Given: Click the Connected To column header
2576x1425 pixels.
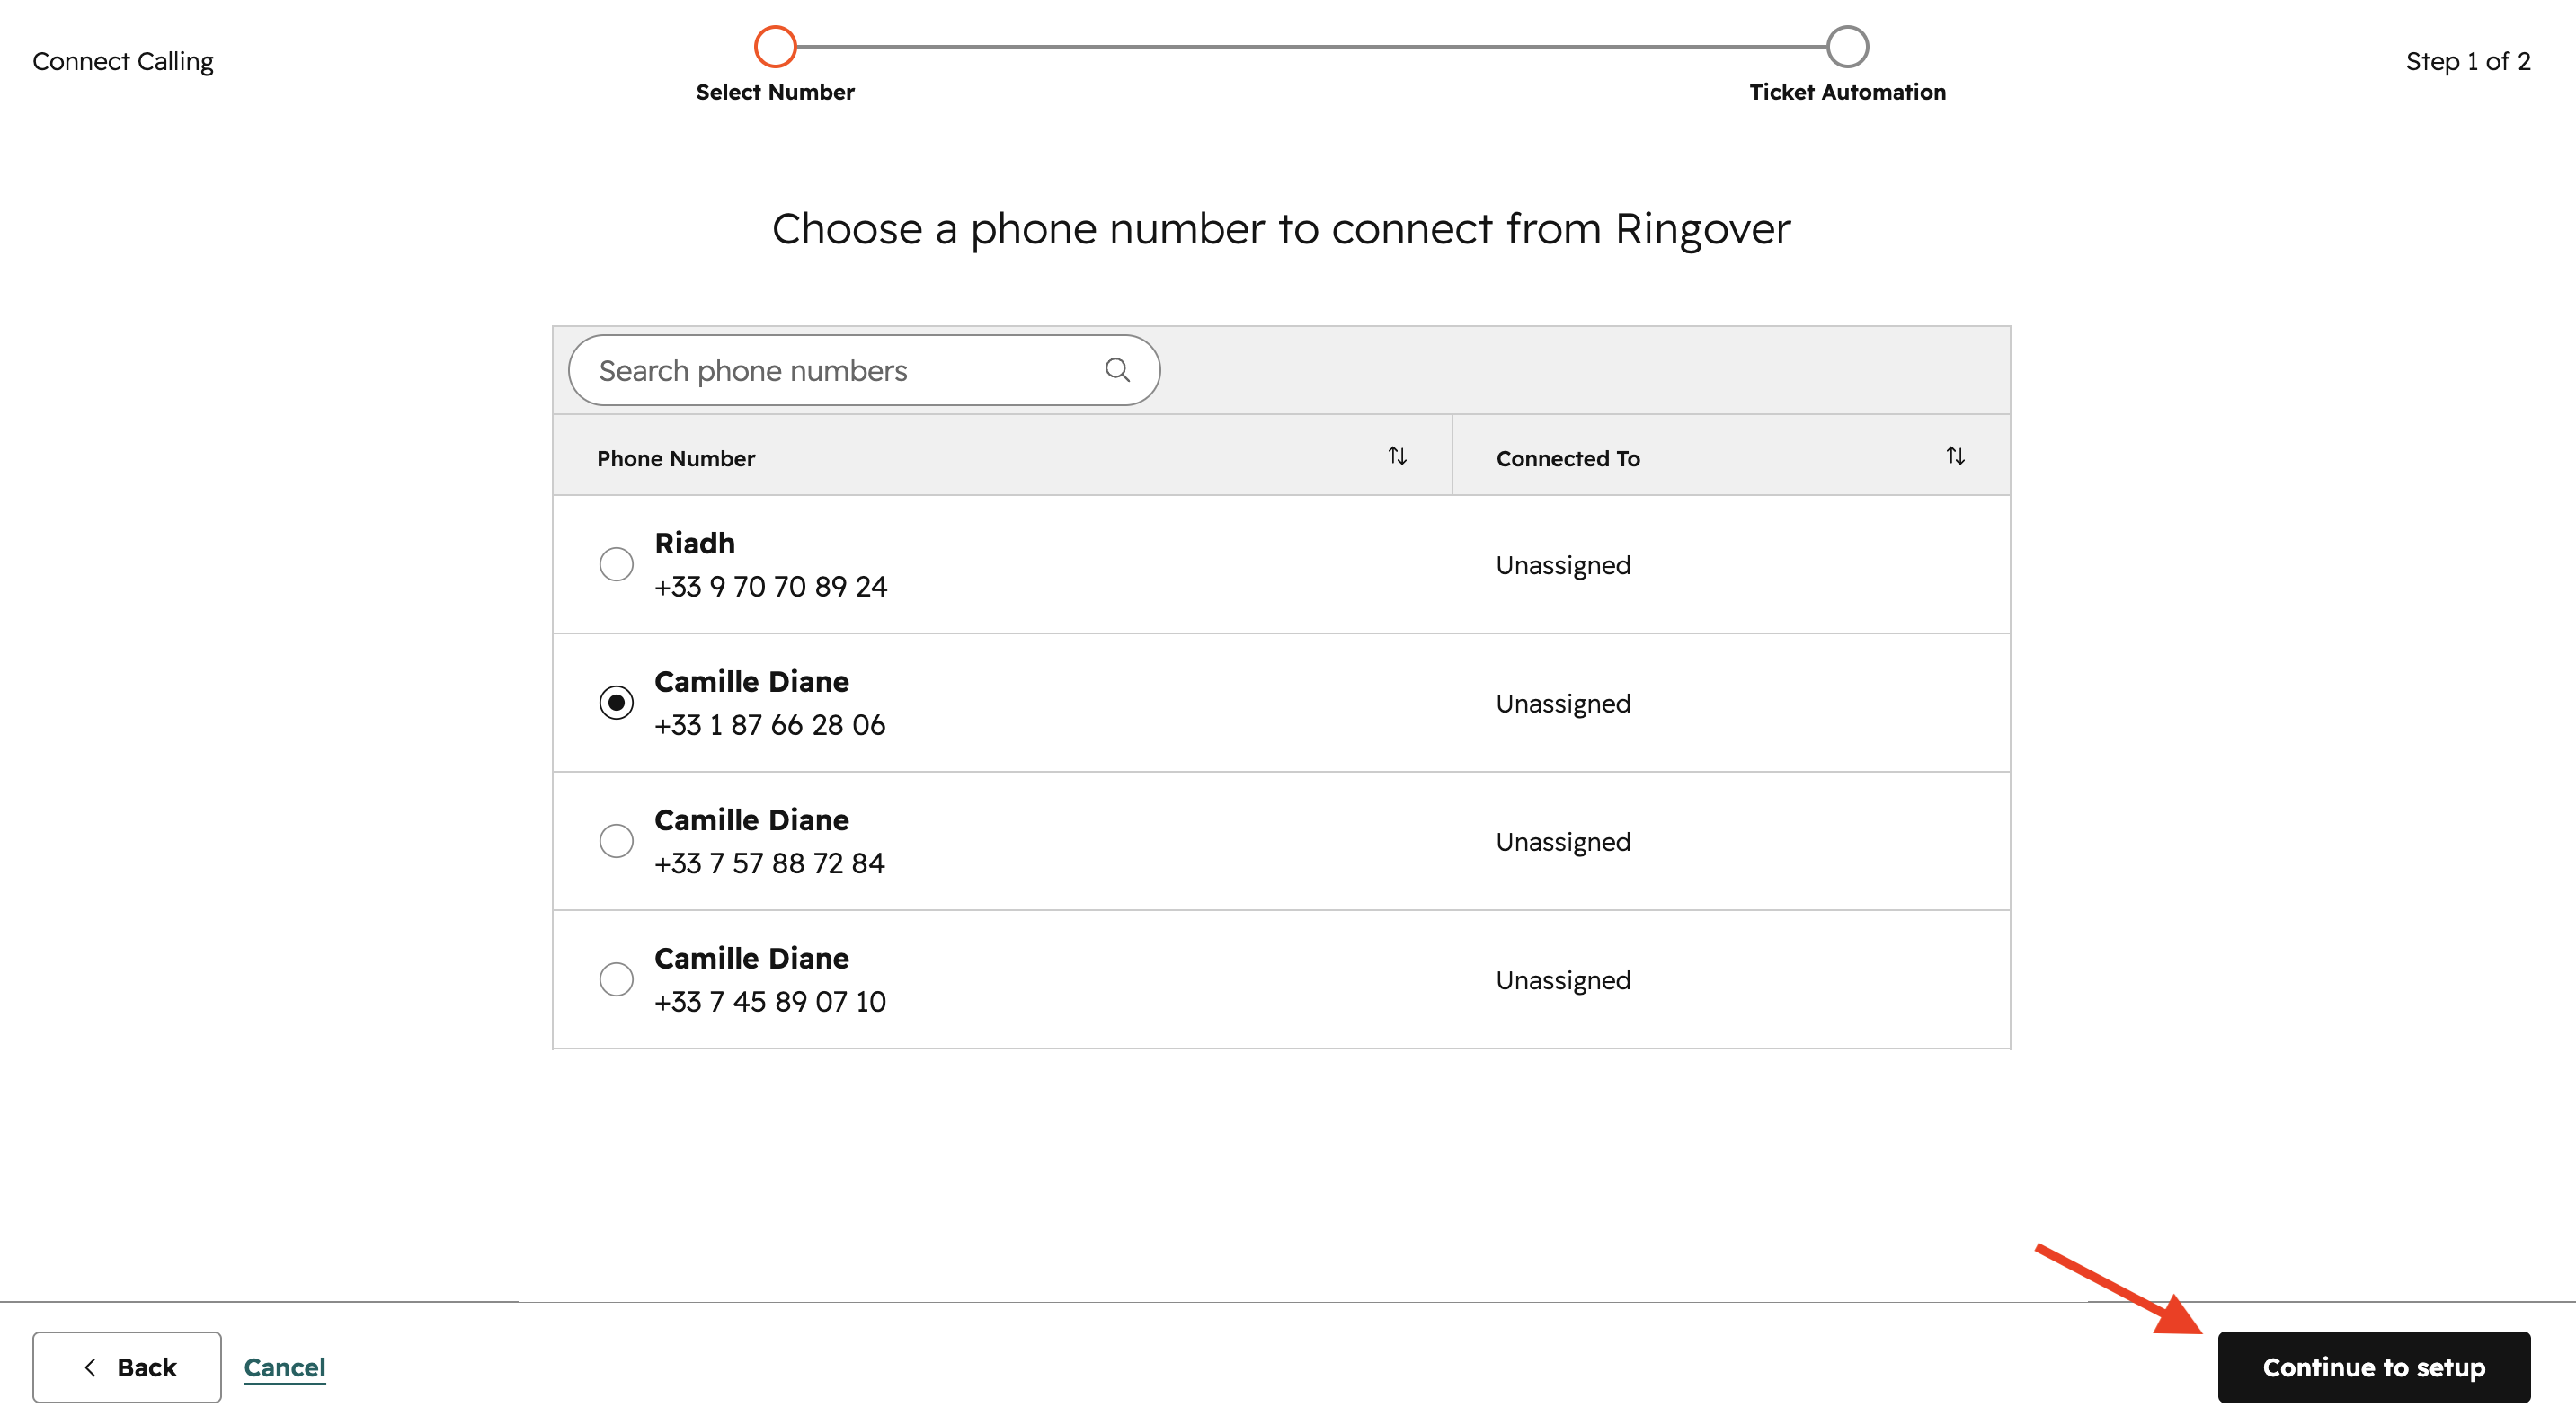Looking at the screenshot, I should tap(1567, 459).
